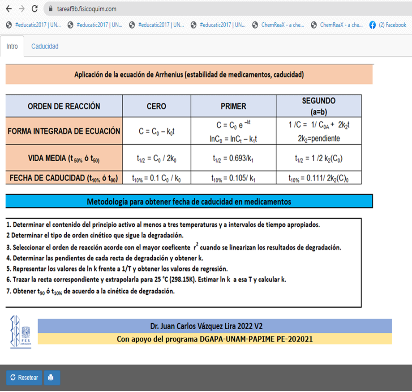Click the zero-order equation C = C0 – k0t
This screenshot has width=412, height=392.
[157, 131]
